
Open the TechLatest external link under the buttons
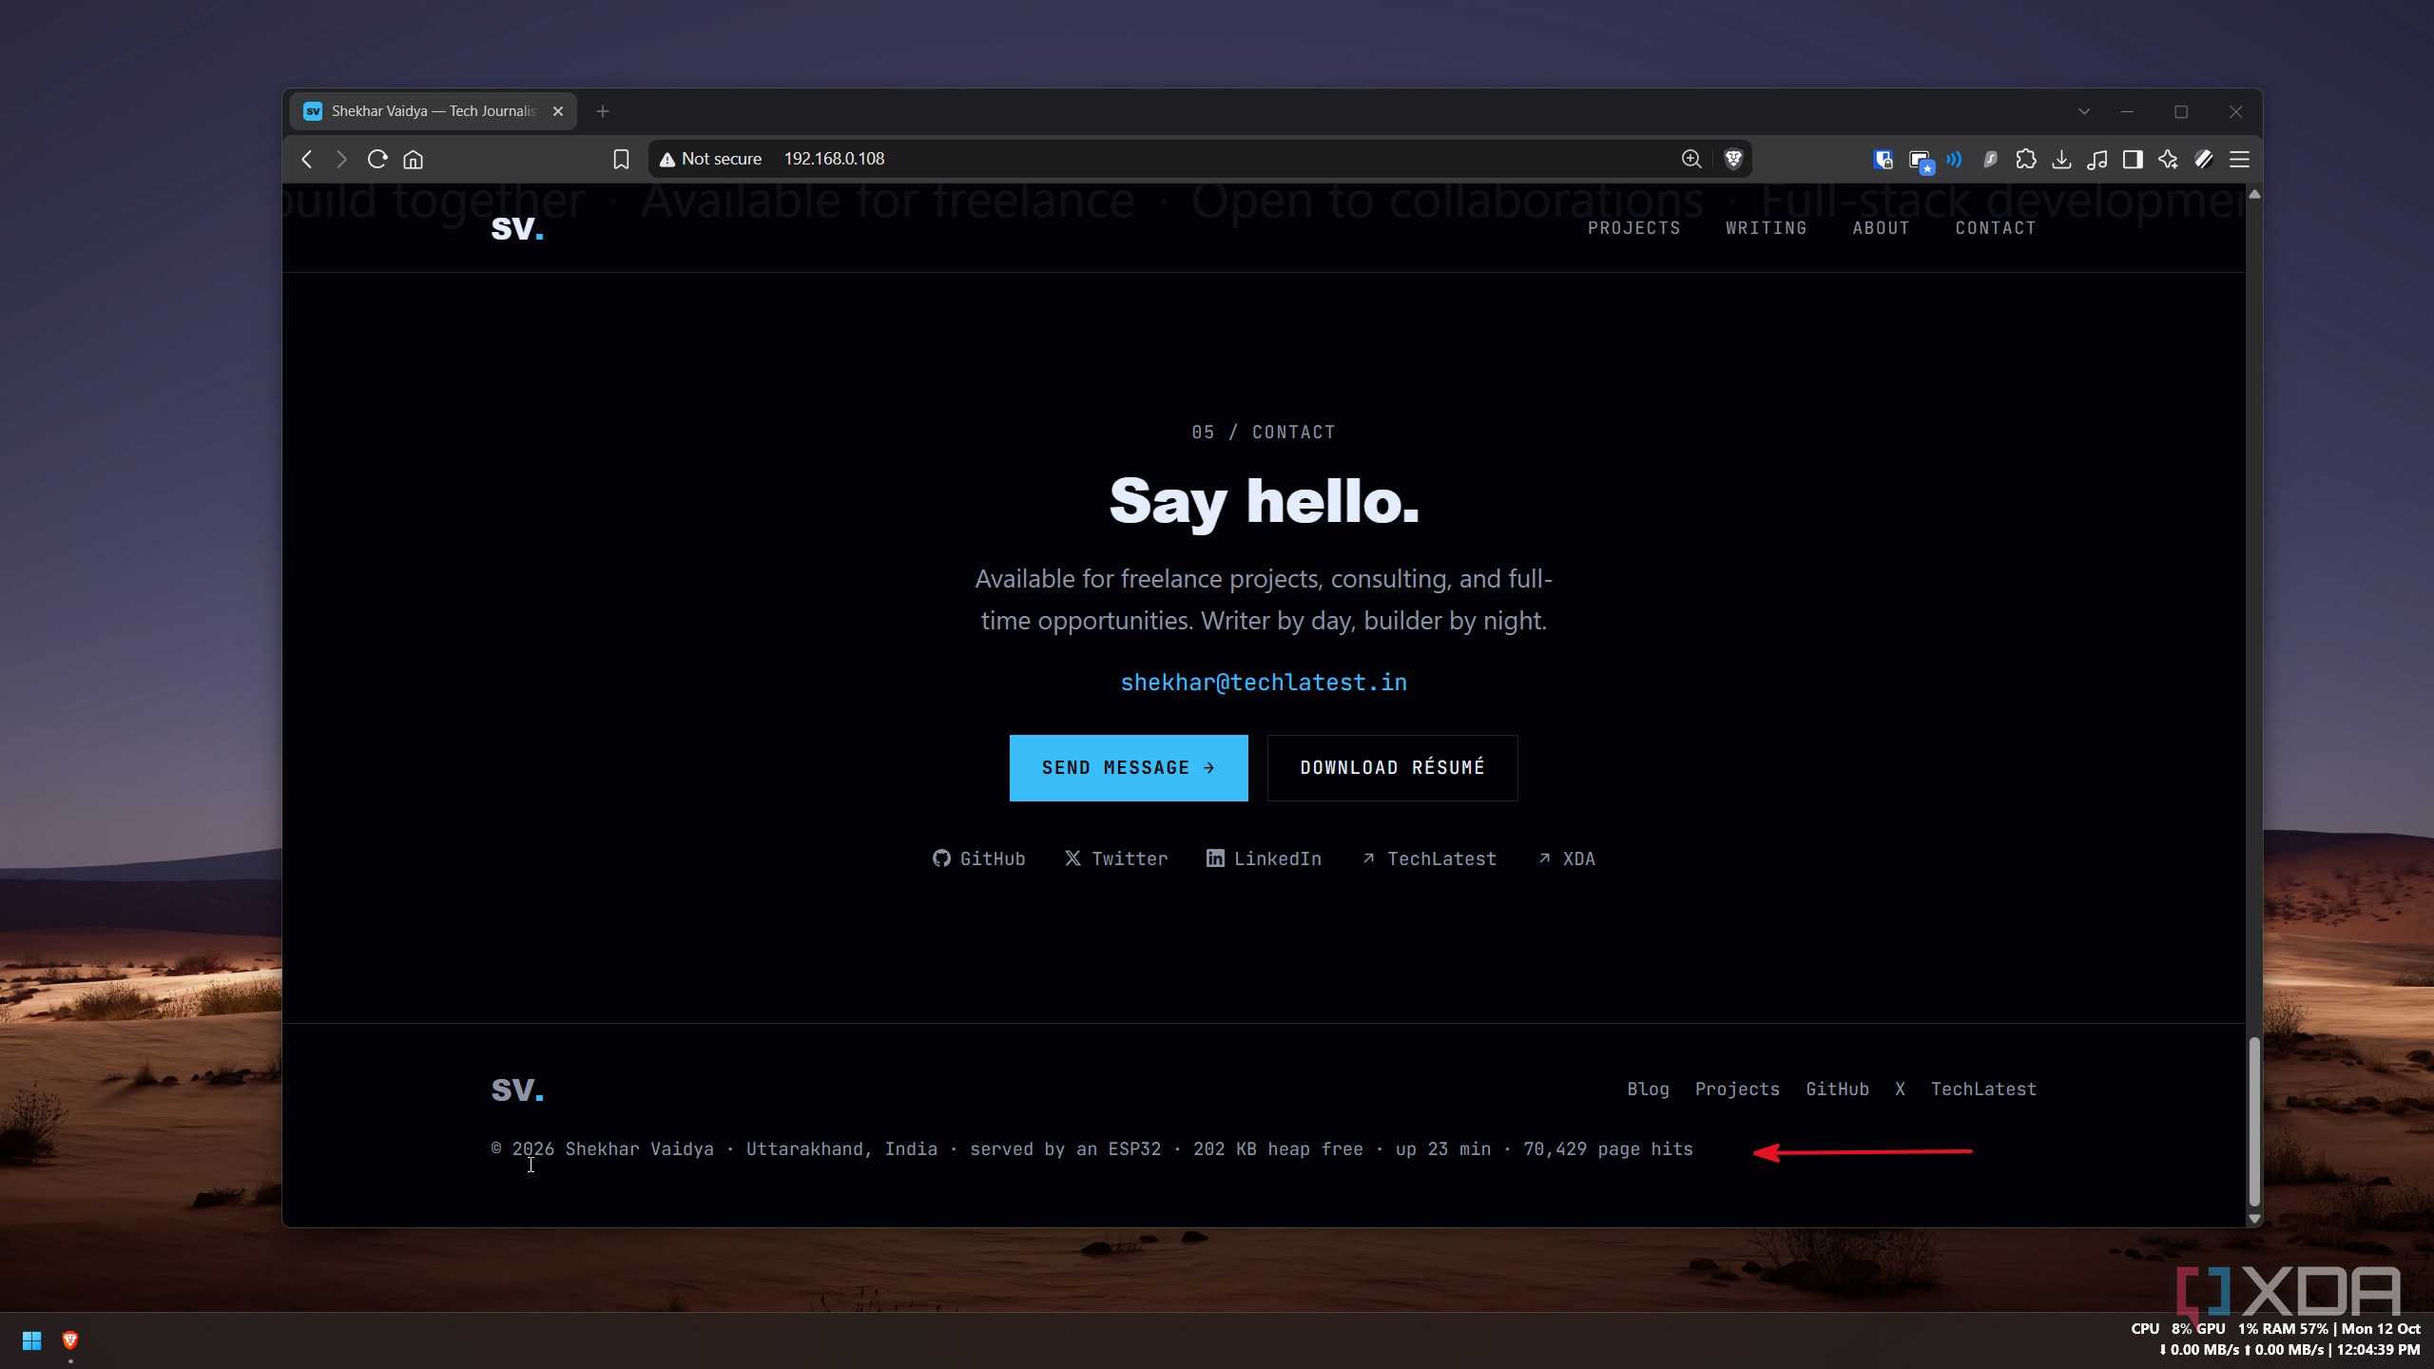pos(1429,859)
